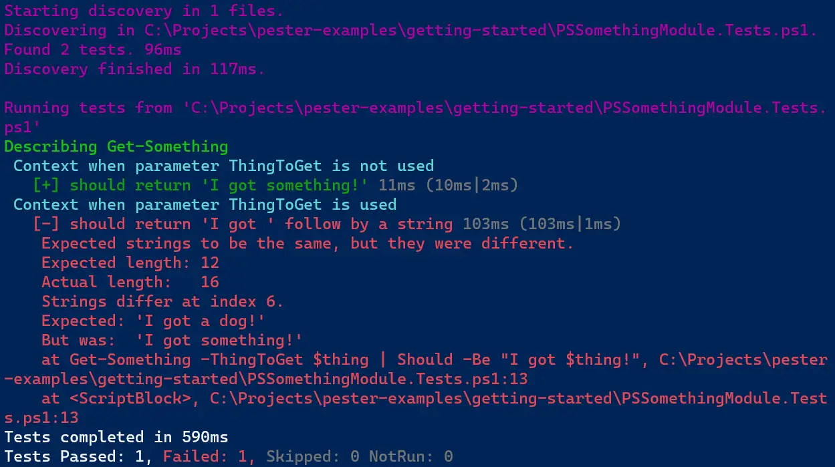Click the '11ms (10ms|2ms)' test duration
This screenshot has width=835, height=467.
(448, 185)
